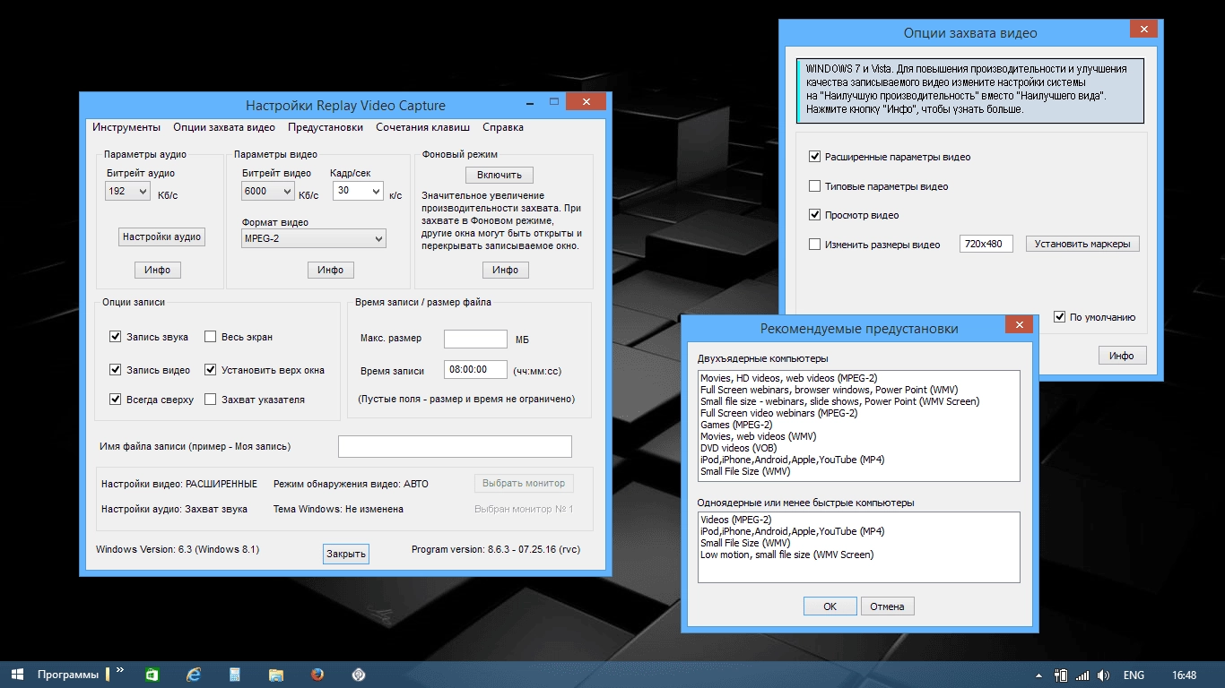Click the Настройки аудио button
The height and width of the screenshot is (688, 1225).
click(x=162, y=236)
